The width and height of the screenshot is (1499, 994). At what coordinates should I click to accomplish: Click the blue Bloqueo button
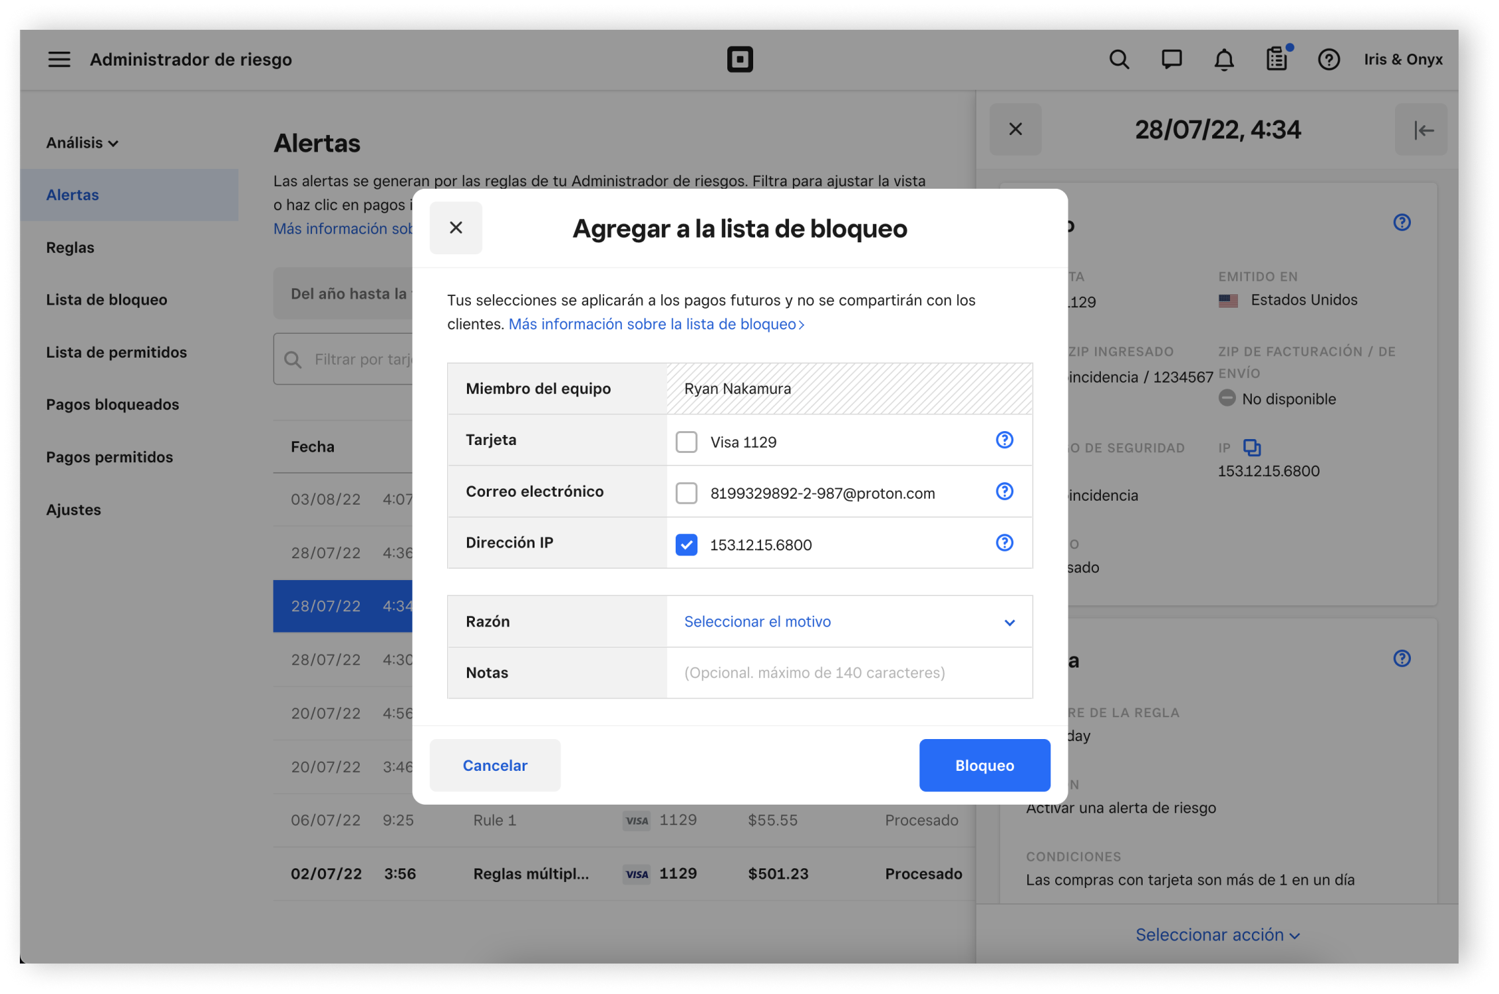pyautogui.click(x=984, y=766)
